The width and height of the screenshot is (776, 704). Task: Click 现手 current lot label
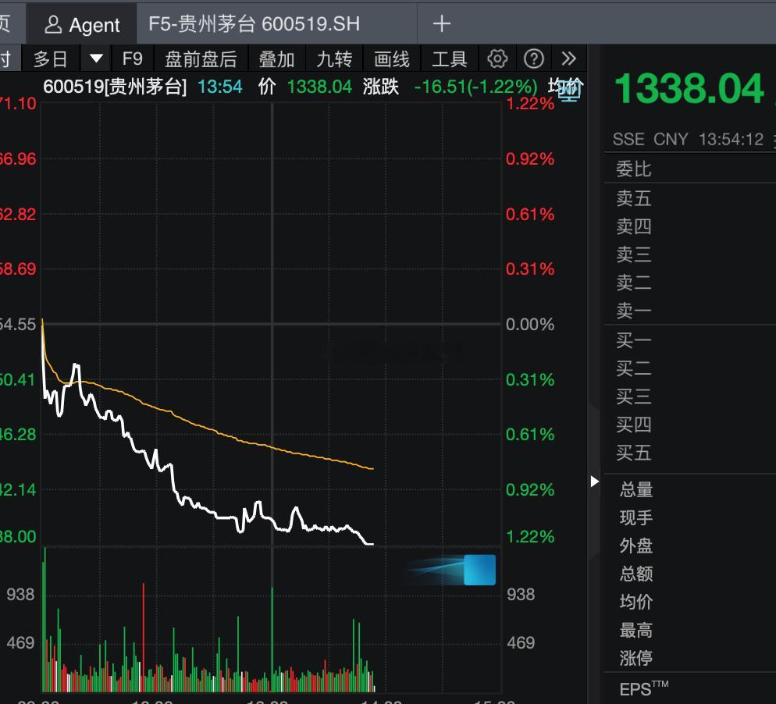(636, 517)
